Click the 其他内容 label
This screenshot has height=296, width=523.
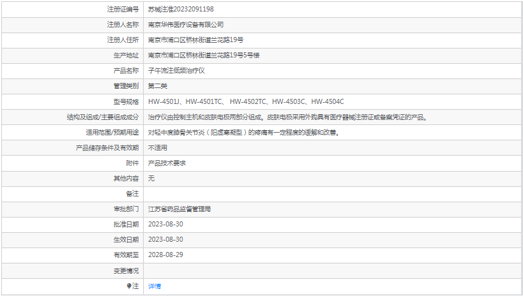pos(126,179)
